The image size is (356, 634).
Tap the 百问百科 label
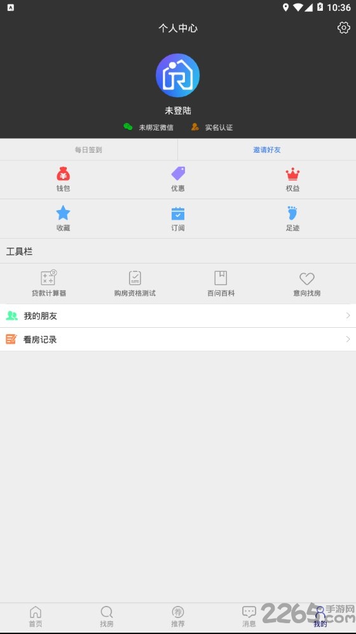[x=221, y=293]
